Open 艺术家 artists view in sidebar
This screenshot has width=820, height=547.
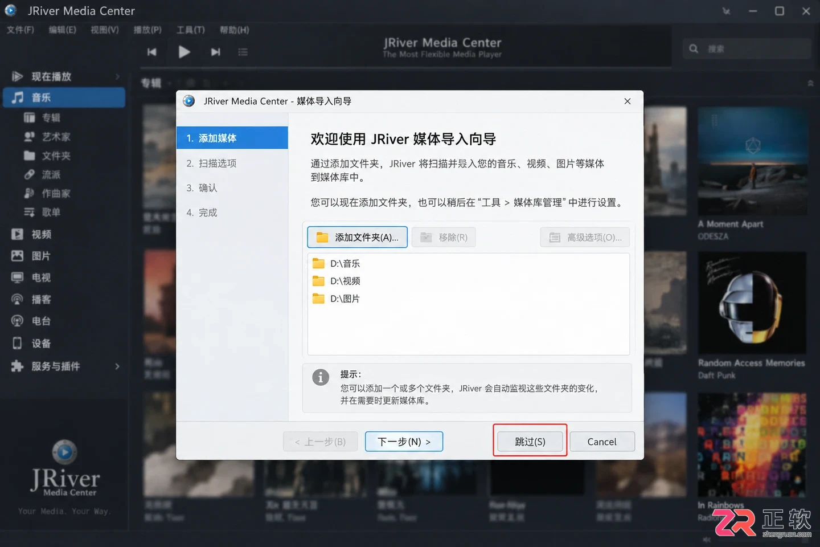click(x=47, y=137)
